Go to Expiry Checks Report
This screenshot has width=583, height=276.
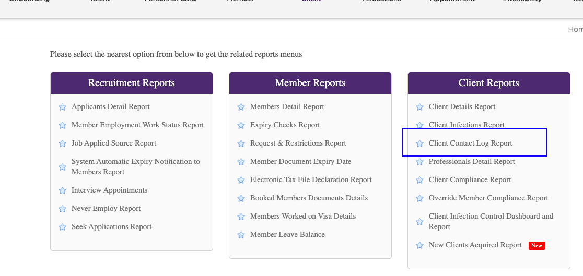tap(285, 125)
